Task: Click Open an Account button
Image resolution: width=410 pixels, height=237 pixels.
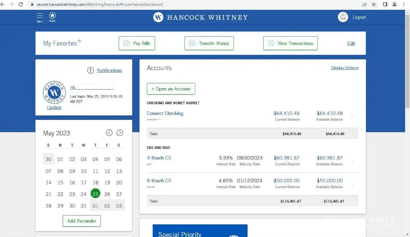Action: (171, 89)
